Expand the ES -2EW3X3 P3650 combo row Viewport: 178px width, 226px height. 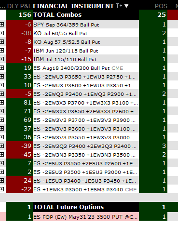[2, 111]
